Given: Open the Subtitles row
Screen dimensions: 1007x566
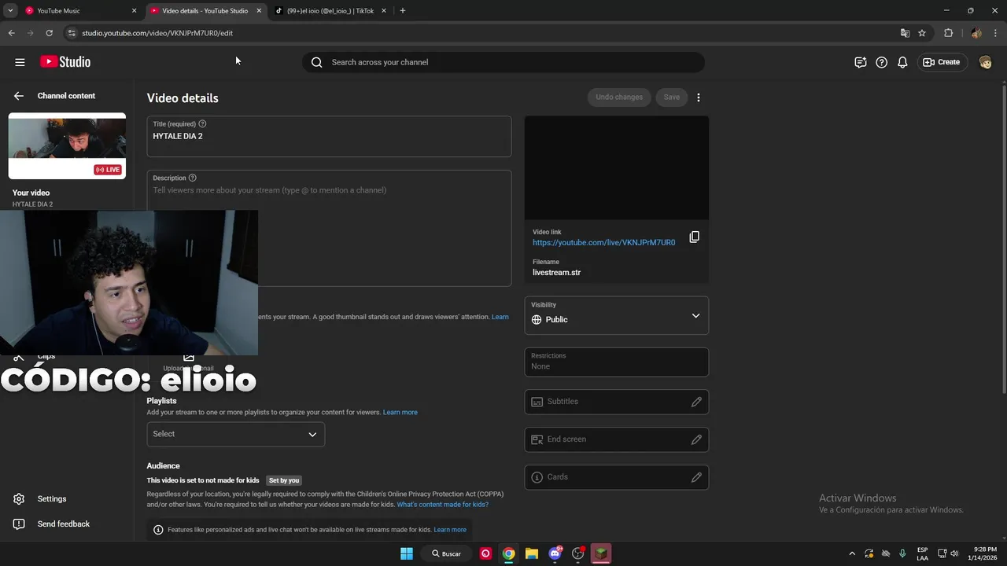Looking at the screenshot, I should [617, 402].
